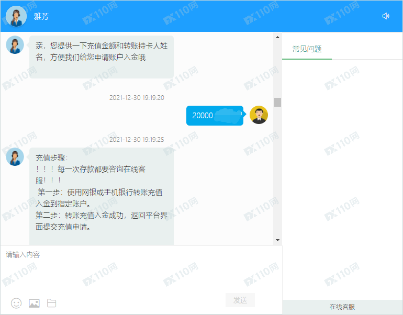
Task: Open the emoji picker smiley icon
Action: [x=16, y=303]
